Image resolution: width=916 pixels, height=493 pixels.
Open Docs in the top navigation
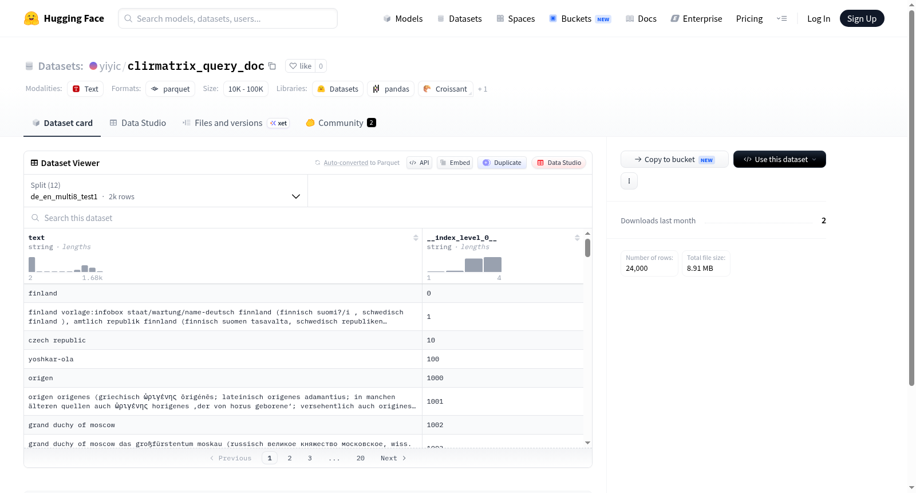[x=641, y=18]
